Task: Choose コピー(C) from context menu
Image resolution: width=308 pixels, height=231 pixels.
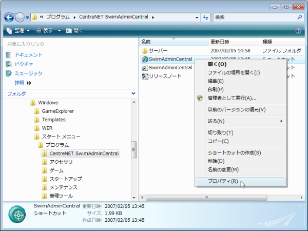Action: [x=240, y=141]
